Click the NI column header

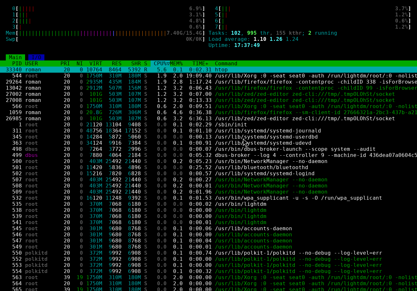coord(79,64)
